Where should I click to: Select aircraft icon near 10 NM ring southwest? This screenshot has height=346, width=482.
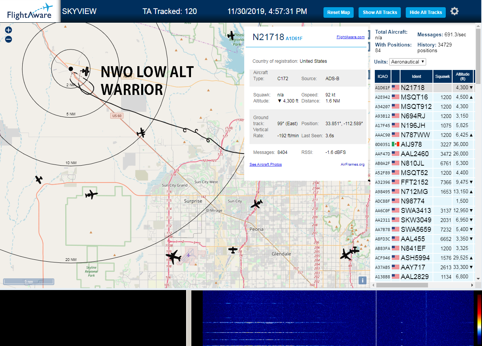(38, 179)
